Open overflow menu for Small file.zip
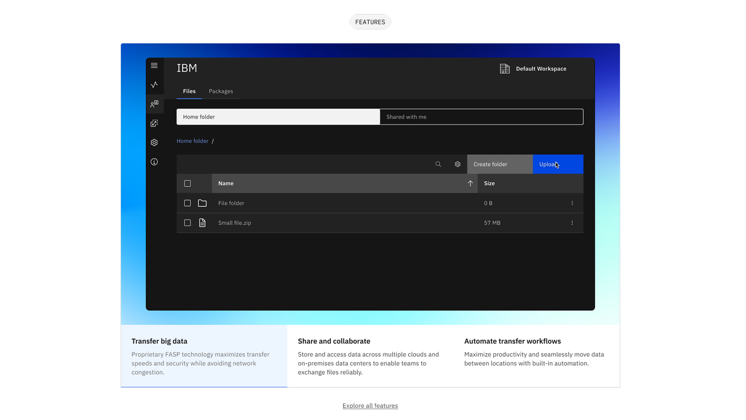The width and height of the screenshot is (746, 420). click(572, 223)
